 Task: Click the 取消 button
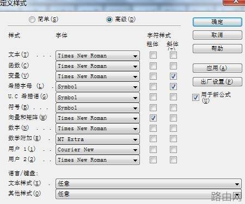pos(217,35)
